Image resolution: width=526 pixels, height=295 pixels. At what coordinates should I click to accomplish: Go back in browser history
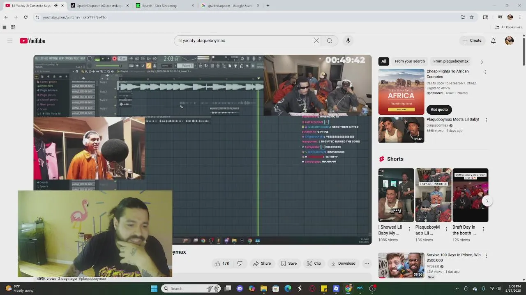tap(6, 17)
